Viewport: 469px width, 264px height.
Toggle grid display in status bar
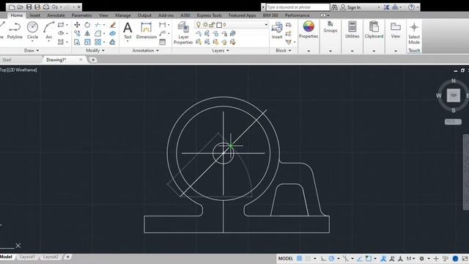click(300, 258)
